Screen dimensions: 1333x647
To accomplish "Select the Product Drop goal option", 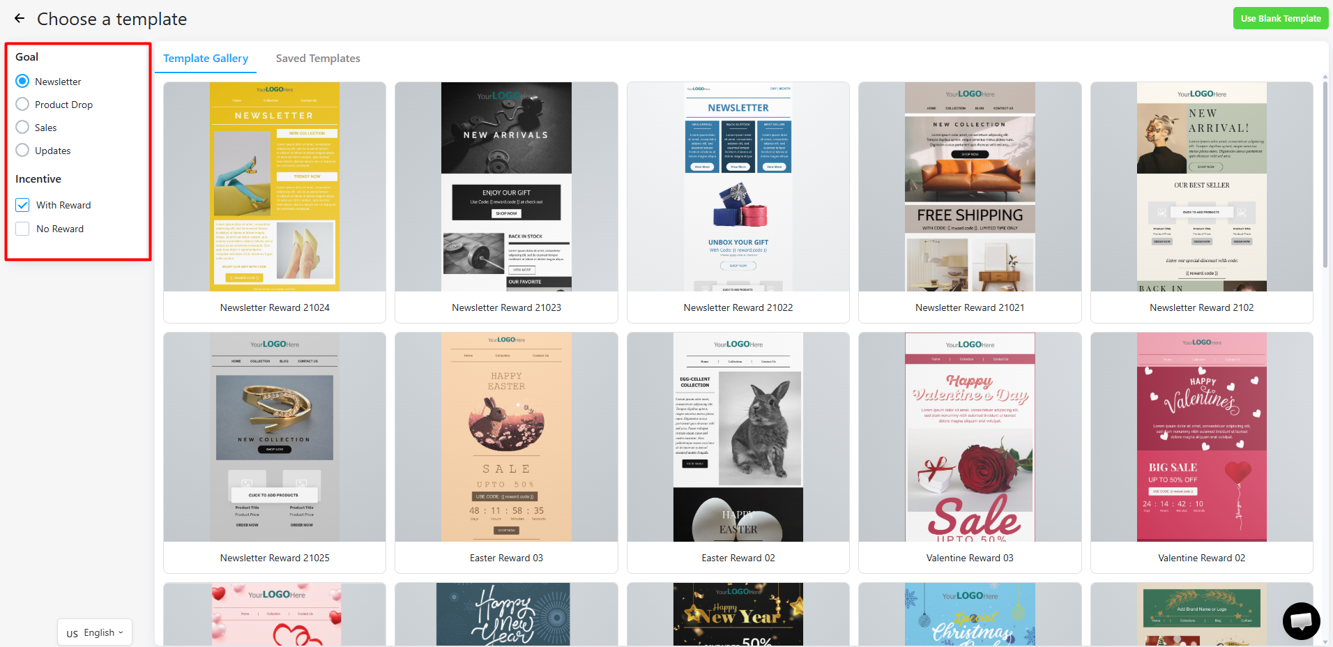I will [x=22, y=105].
